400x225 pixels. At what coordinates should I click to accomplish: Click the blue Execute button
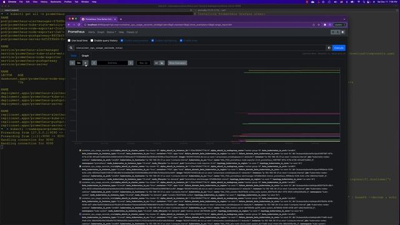pos(339,48)
